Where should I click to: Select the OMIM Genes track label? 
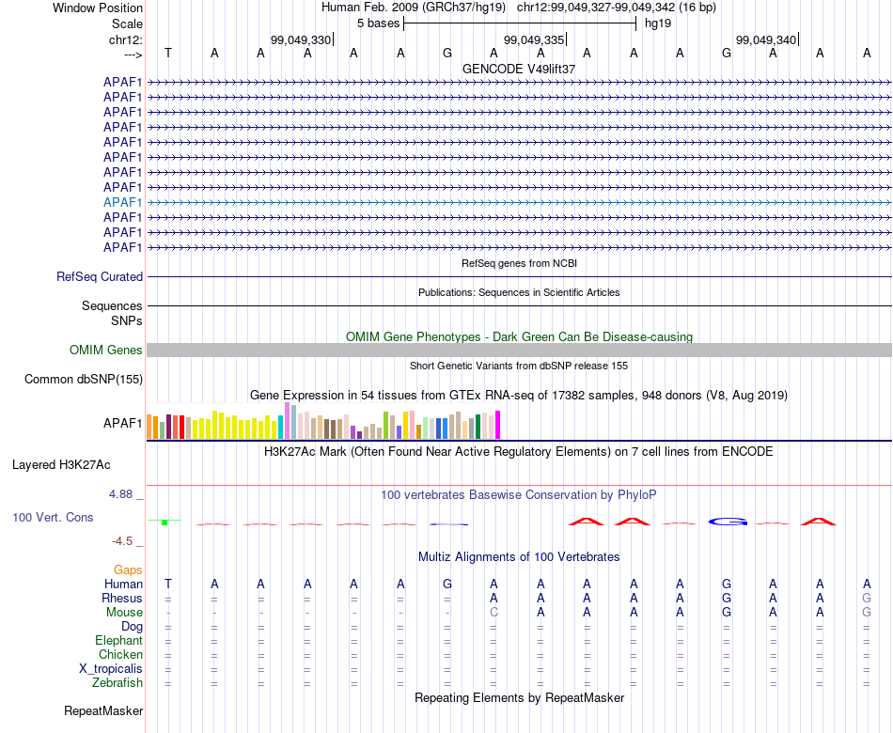click(x=106, y=351)
